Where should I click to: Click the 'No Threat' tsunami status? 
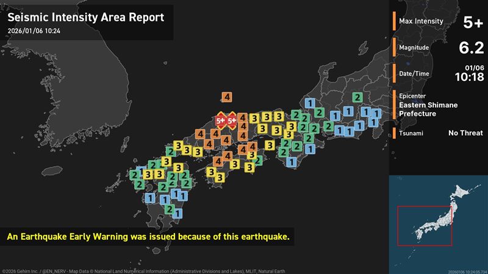point(465,133)
